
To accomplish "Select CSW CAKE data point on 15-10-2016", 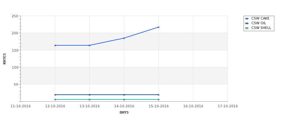I will pos(158,27).
